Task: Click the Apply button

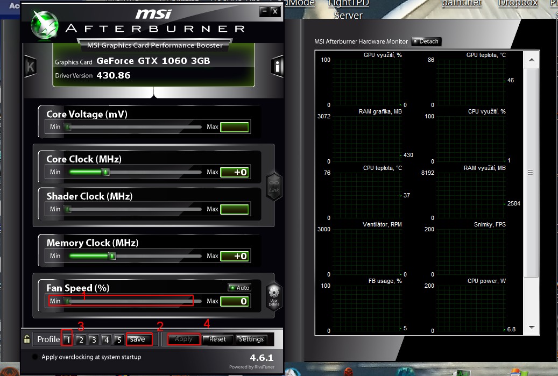Action: (183, 339)
